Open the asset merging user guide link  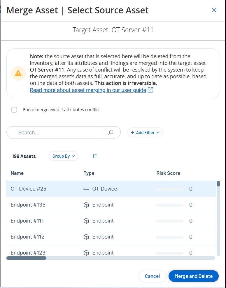pyautogui.click(x=88, y=90)
